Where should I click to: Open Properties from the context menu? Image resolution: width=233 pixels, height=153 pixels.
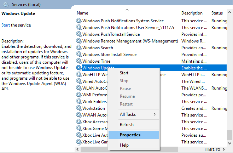(130, 135)
